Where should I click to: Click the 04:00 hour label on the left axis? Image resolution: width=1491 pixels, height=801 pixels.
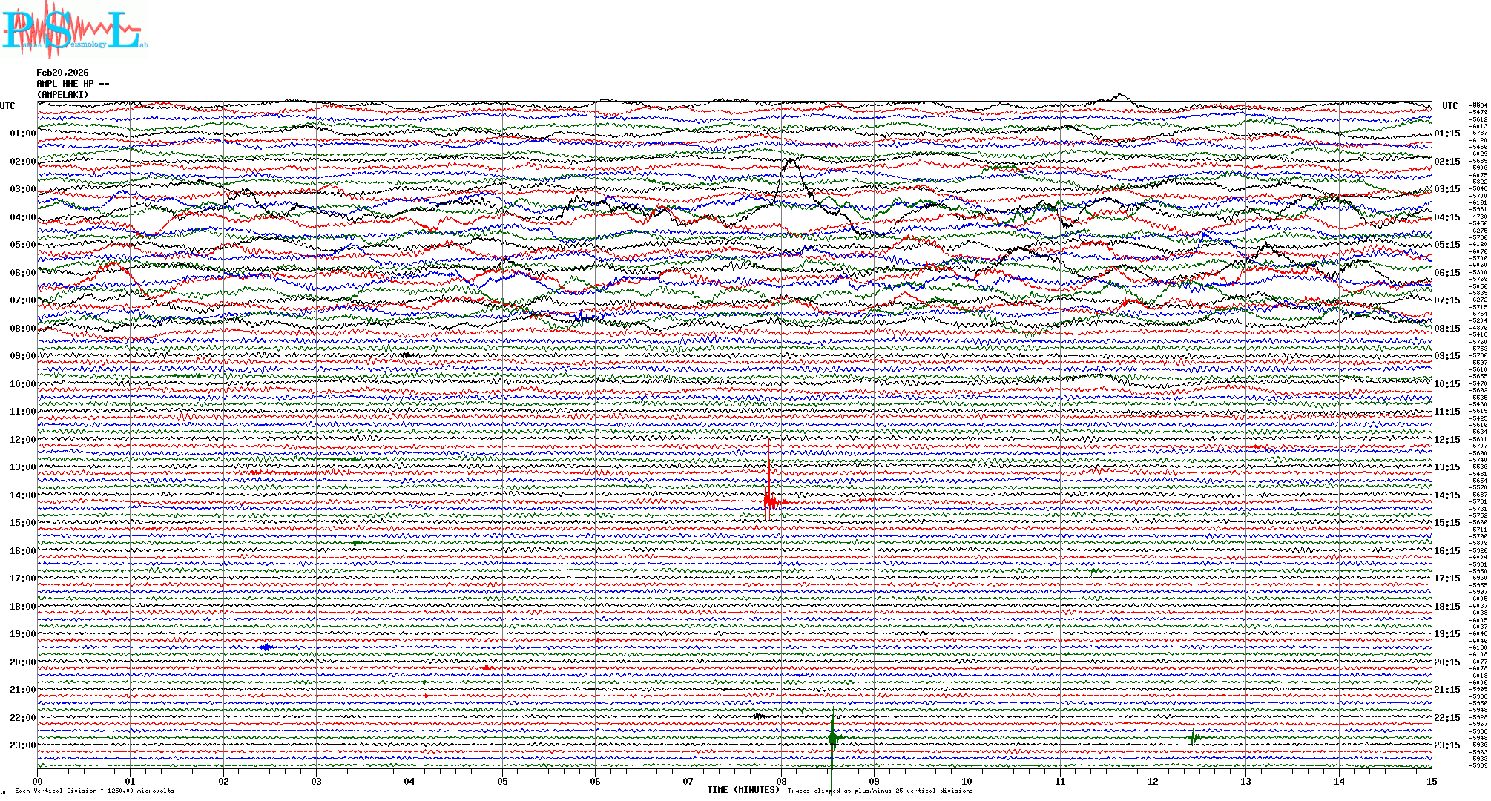coord(22,217)
